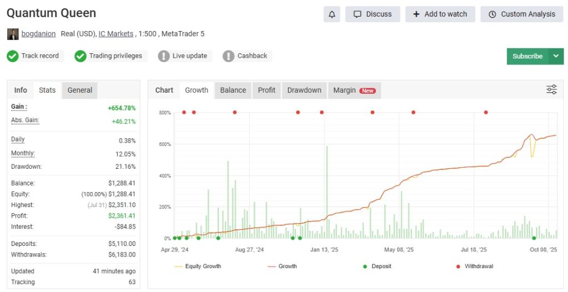Click the Live update warning icon
Viewport: 568px width, 292px height.
pos(164,56)
